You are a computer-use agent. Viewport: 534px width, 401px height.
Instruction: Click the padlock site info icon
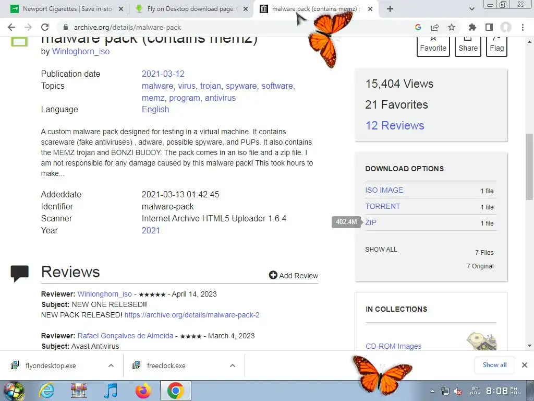pos(66,27)
